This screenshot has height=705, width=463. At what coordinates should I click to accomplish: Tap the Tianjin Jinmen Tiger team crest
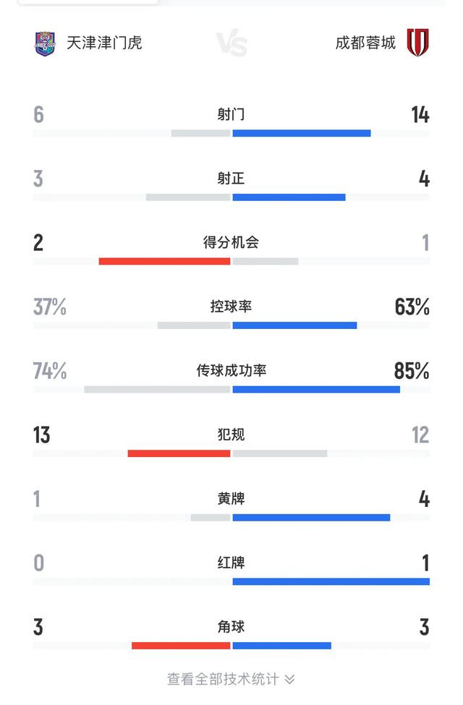45,43
